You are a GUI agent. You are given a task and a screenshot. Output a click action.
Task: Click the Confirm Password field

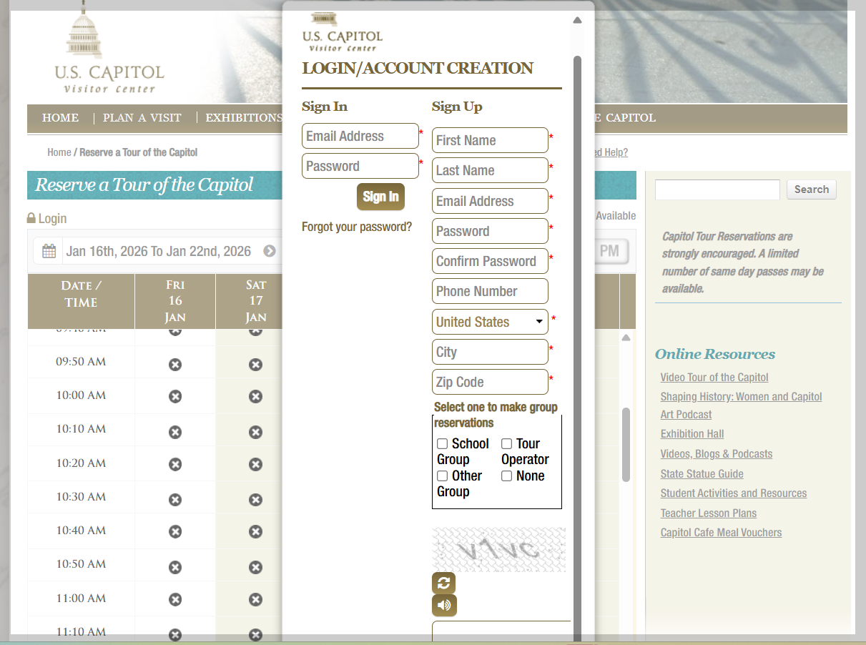click(490, 261)
